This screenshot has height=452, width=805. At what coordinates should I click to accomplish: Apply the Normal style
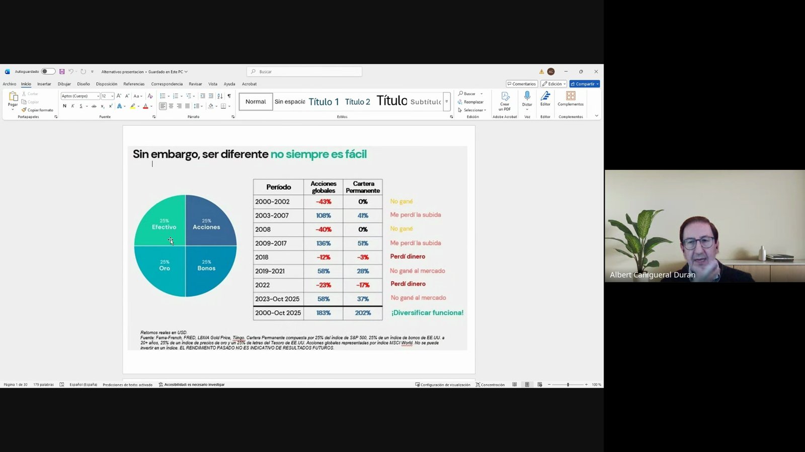[256, 102]
